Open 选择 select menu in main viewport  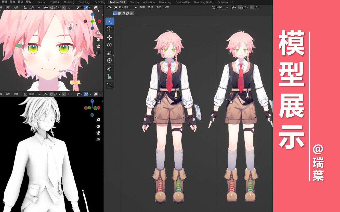pyautogui.click(x=150, y=7)
